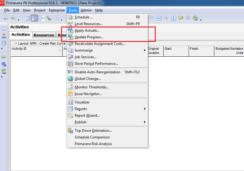The image size is (244, 171).
Task: Switch to the Resources tab
Action: coord(44,35)
